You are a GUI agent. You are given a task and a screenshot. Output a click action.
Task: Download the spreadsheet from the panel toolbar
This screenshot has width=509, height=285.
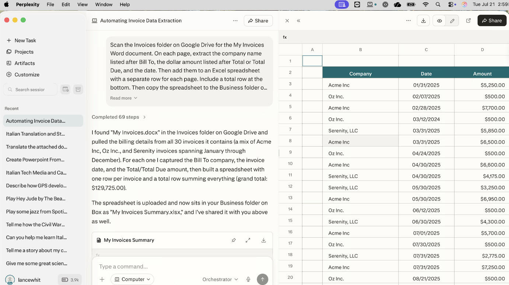tap(424, 21)
